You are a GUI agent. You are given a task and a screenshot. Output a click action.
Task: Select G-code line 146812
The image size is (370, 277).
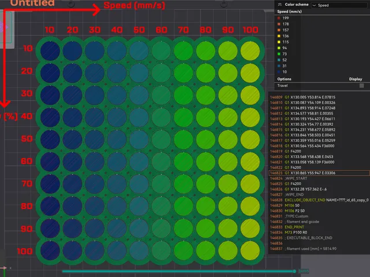tap(302, 113)
